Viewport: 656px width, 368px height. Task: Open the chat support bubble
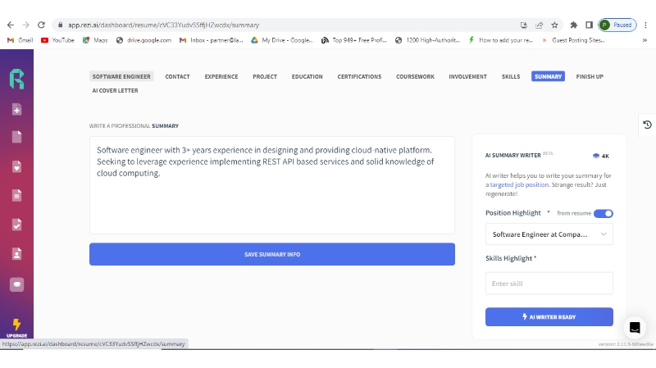pos(635,328)
